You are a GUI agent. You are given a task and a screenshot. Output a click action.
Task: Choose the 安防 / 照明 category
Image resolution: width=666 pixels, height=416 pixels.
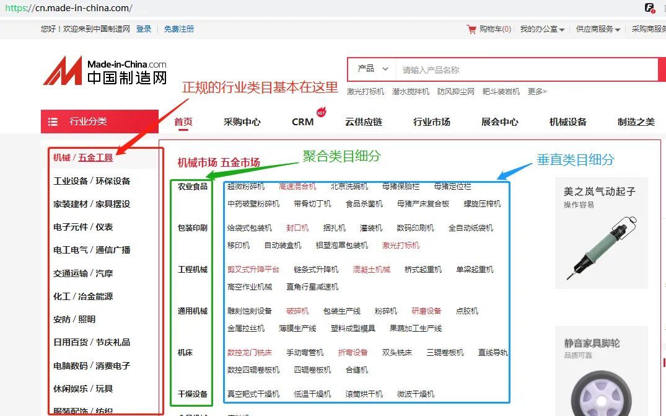[74, 319]
